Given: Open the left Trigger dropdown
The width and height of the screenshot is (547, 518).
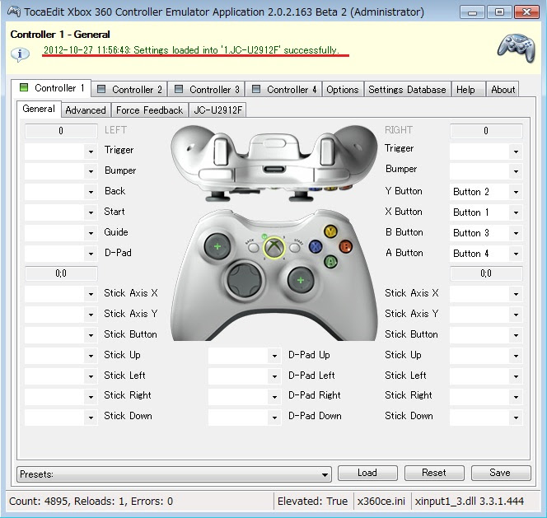Looking at the screenshot, I should [x=61, y=151].
